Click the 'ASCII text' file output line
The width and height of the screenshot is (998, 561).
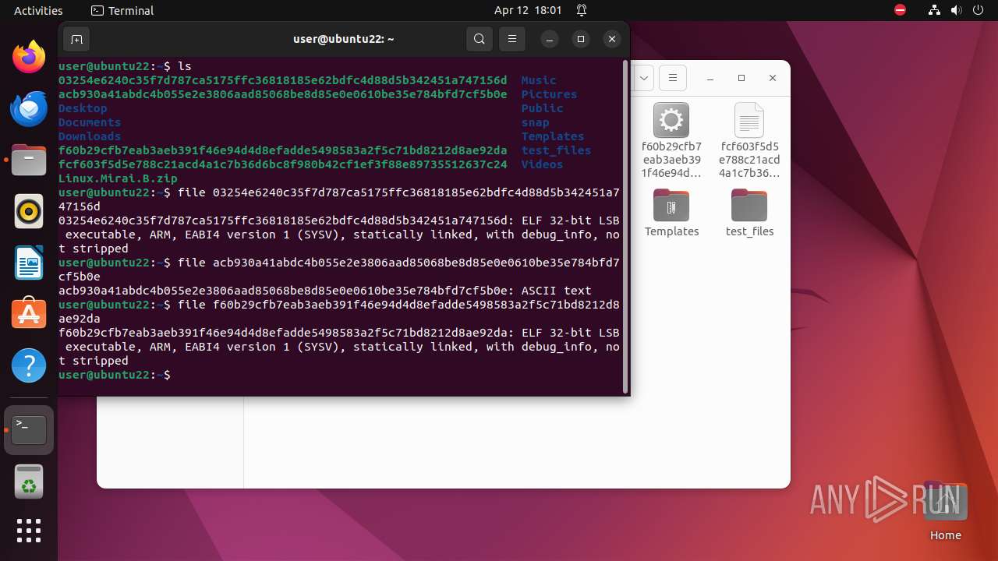point(325,291)
